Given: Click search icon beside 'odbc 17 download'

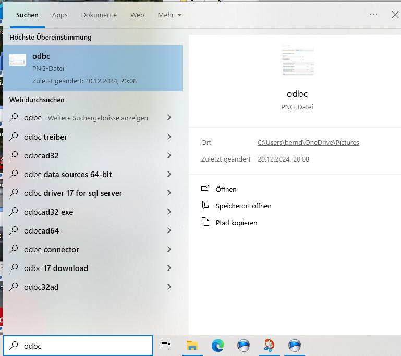Looking at the screenshot, I should [x=14, y=268].
